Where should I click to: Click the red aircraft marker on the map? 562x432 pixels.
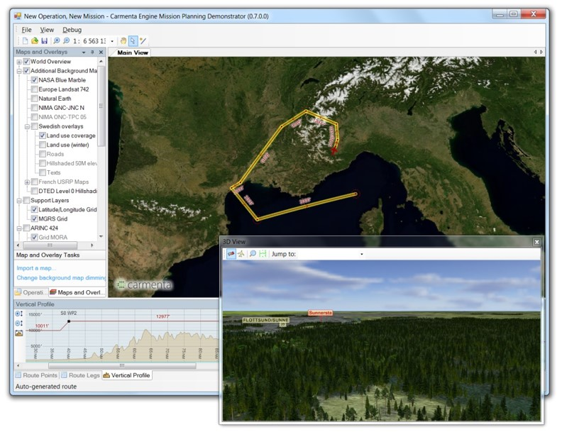(x=334, y=150)
